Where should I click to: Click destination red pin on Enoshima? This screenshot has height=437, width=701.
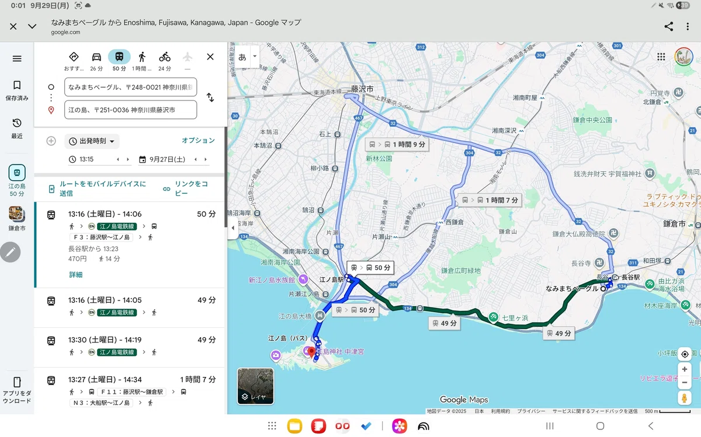pyautogui.click(x=311, y=352)
